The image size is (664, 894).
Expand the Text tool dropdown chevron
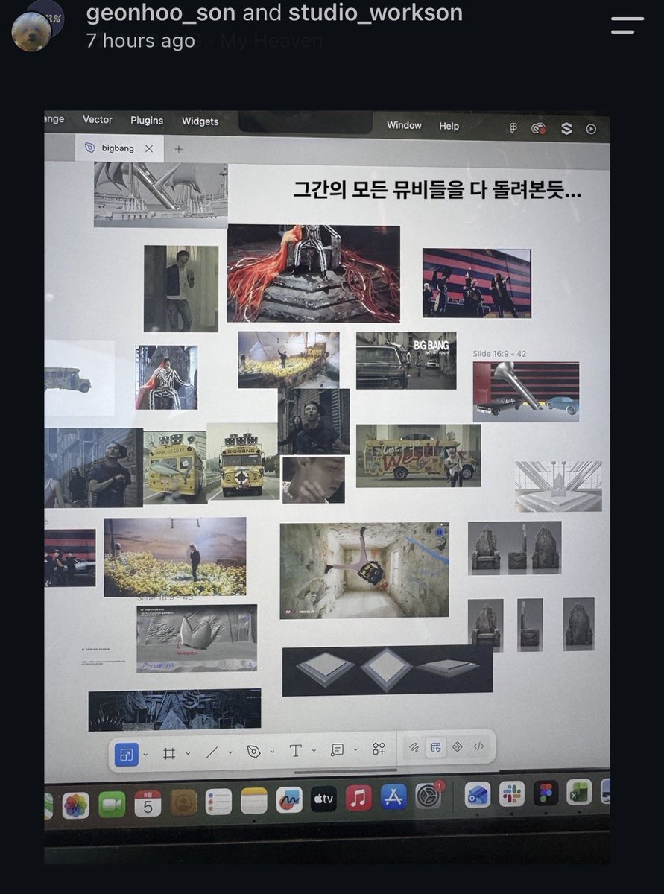click(314, 750)
